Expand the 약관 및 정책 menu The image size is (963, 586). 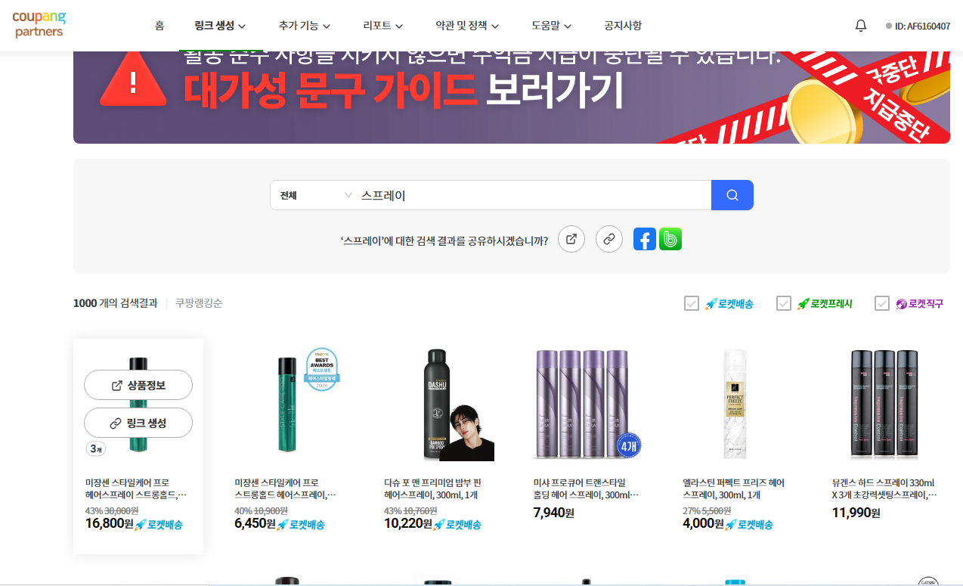(467, 26)
